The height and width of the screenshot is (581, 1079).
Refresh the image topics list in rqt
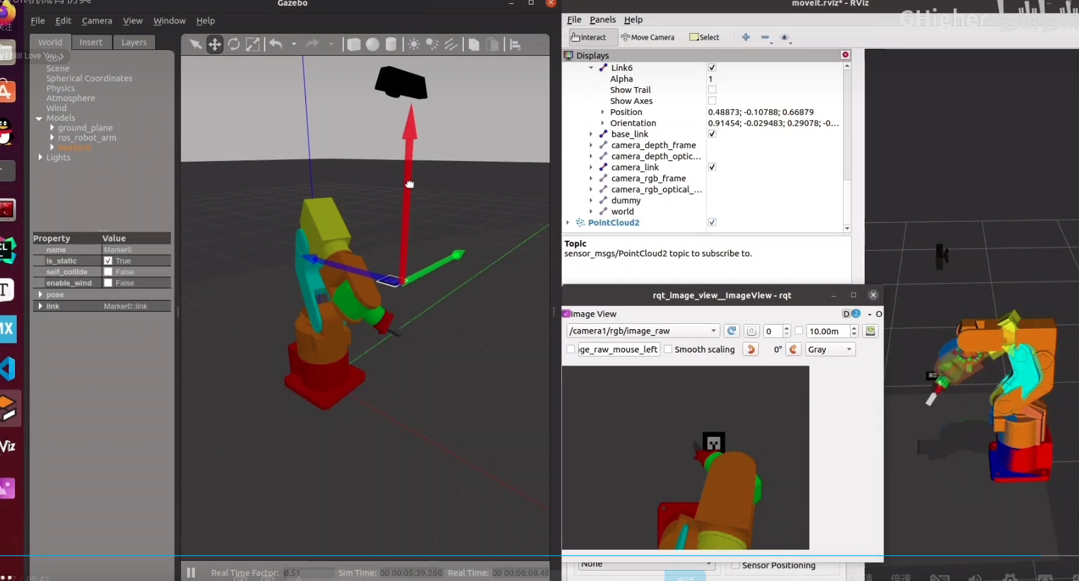(x=731, y=331)
